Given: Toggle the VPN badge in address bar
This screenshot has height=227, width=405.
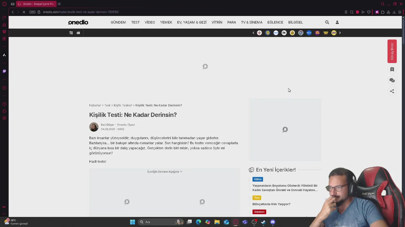Looking at the screenshot, I should (x=32, y=12).
